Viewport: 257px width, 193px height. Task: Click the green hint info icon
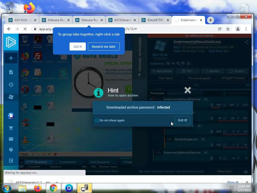click(x=98, y=93)
